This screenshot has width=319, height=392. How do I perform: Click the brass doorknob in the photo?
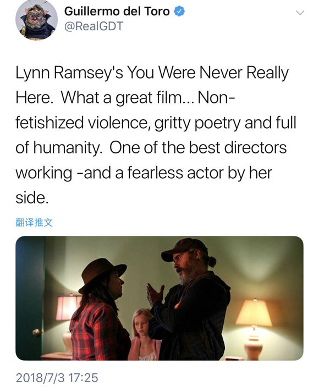coord(36,332)
